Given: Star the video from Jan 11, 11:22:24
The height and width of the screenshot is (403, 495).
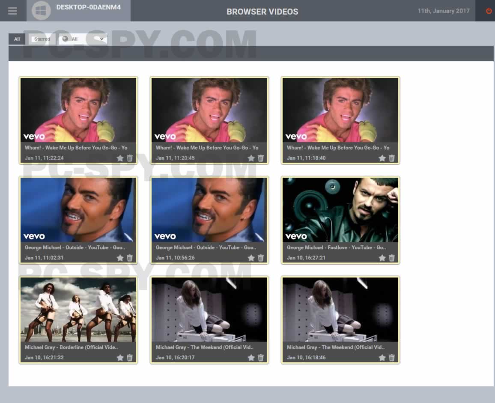Looking at the screenshot, I should click(x=120, y=158).
